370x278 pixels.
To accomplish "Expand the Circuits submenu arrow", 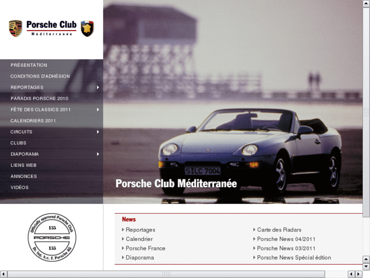I will tap(98, 132).
